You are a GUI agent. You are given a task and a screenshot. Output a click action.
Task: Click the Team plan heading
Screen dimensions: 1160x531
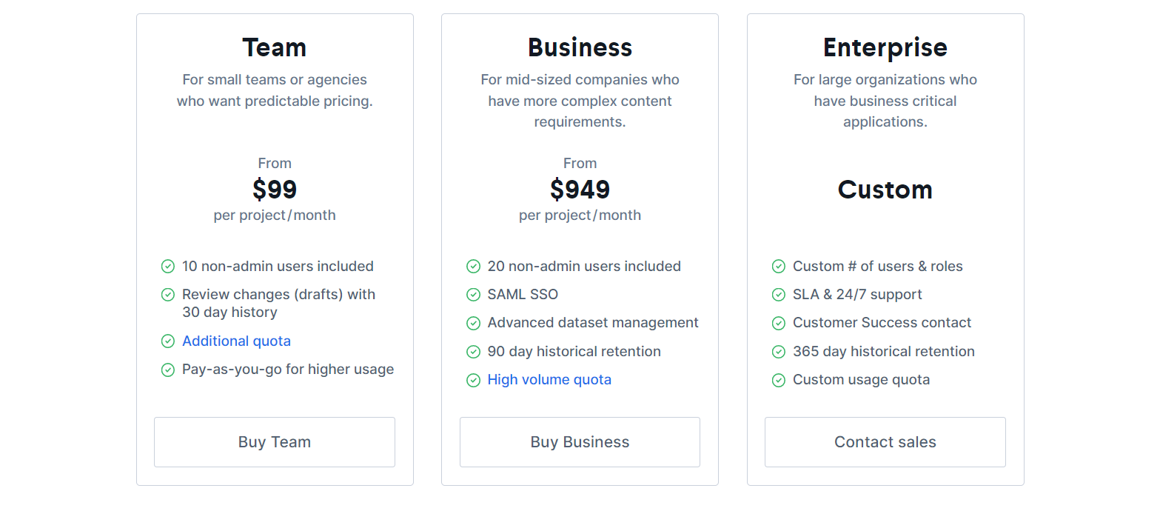(275, 47)
